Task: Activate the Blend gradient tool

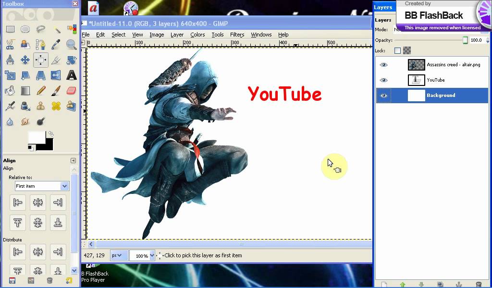Action: (25, 91)
